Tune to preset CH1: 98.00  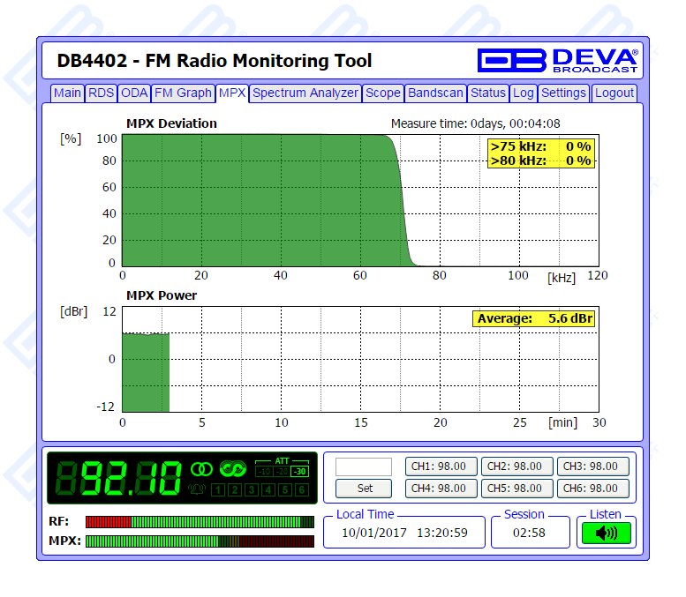(441, 466)
